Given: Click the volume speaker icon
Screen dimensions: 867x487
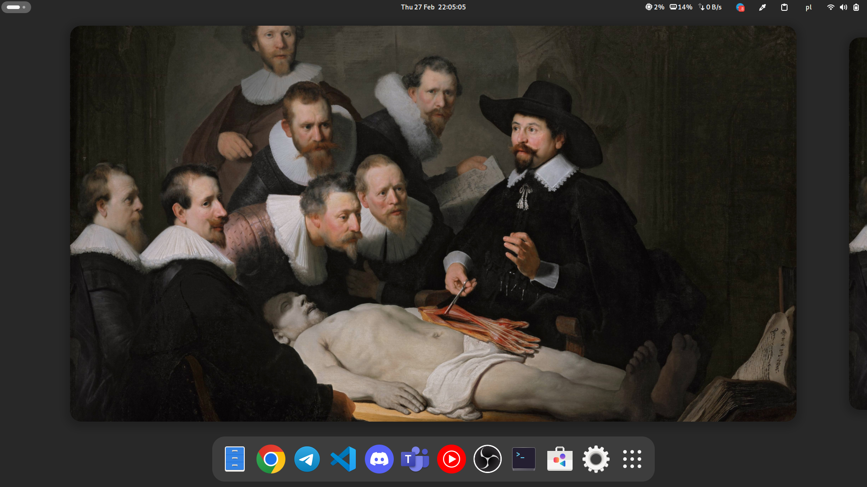Looking at the screenshot, I should (843, 7).
